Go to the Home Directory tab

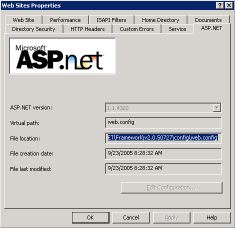click(160, 20)
